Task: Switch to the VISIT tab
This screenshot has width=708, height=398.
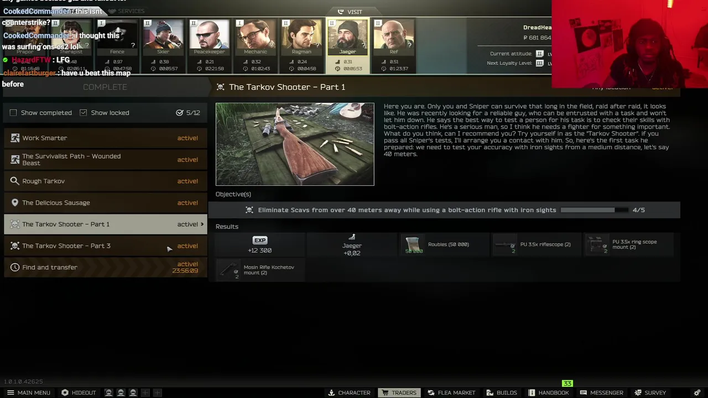Action: point(350,12)
